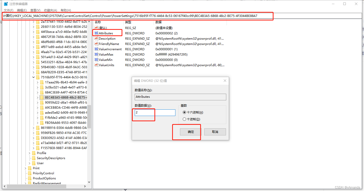Click REG_DWORD type of ValueMin row

[x=135, y=60]
